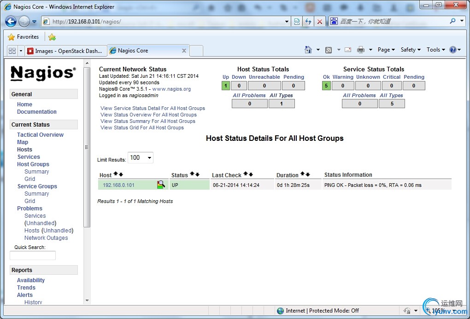The image size is (470, 319).
Task: Open host 192.168.0.101 details link
Action: coord(118,185)
